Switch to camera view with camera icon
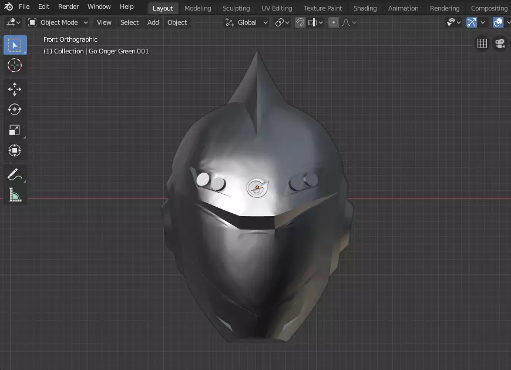Image resolution: width=511 pixels, height=370 pixels. 500,43
